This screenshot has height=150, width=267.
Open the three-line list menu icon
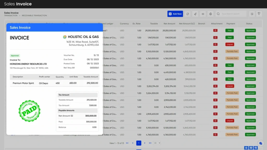click(203, 14)
